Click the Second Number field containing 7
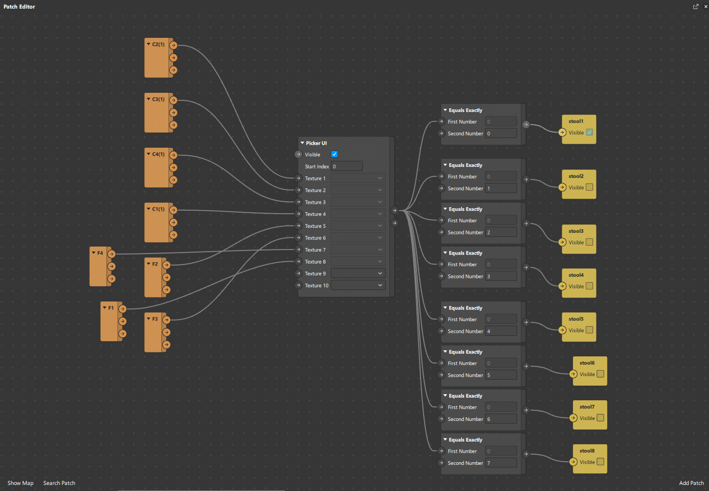The height and width of the screenshot is (491, 709). [x=501, y=463]
